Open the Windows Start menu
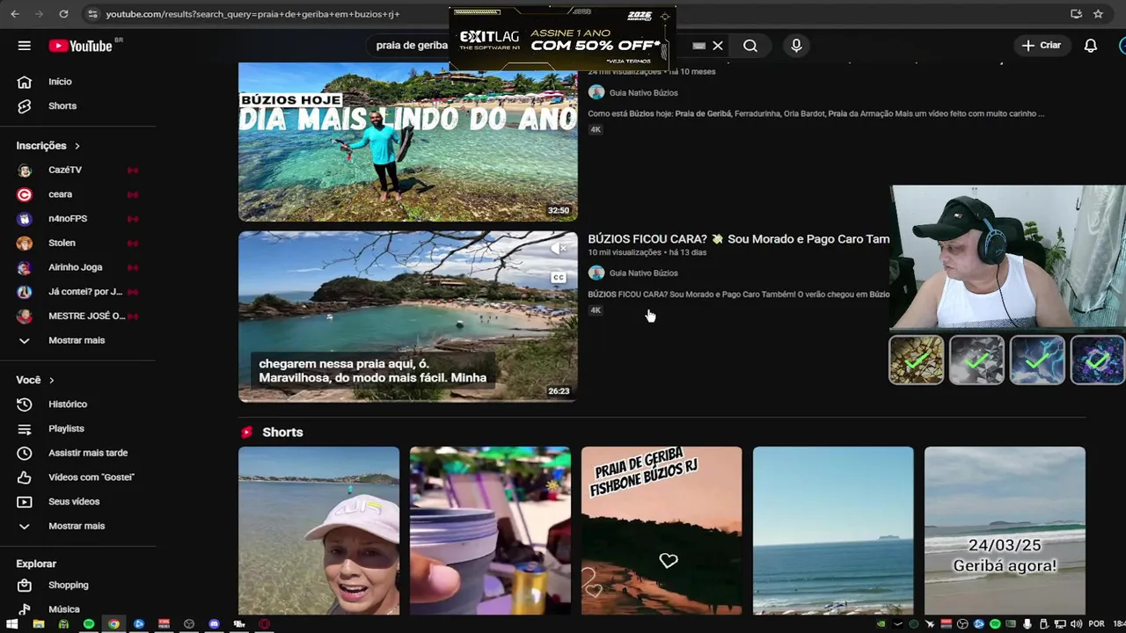 [x=12, y=624]
